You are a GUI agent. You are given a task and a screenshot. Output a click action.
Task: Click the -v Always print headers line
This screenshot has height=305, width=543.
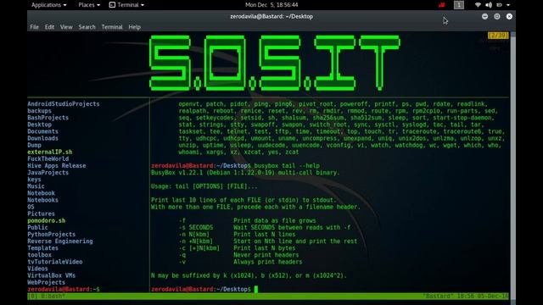[241, 262]
